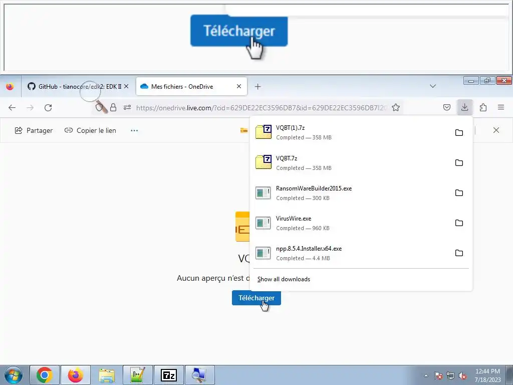
Task: Click the muted volume tray icon
Action: [462, 375]
